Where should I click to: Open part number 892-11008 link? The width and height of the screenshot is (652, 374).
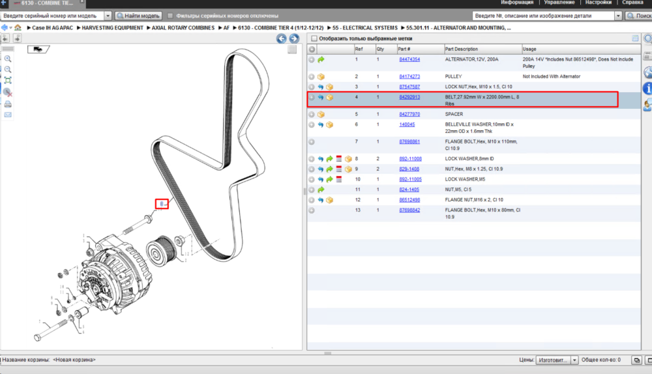[x=410, y=159]
